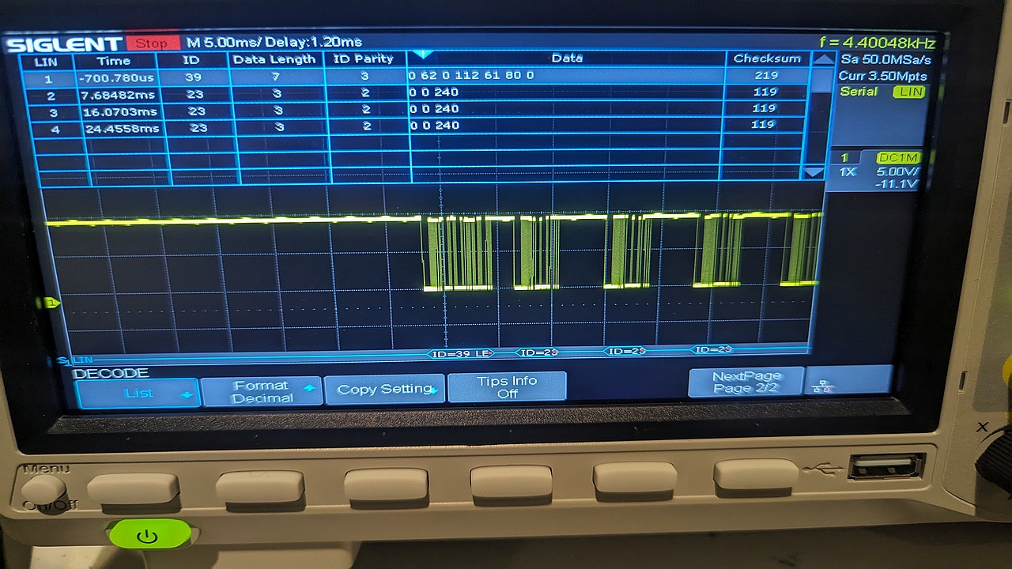Click the Data Length column header
The image size is (1012, 569).
[276, 59]
